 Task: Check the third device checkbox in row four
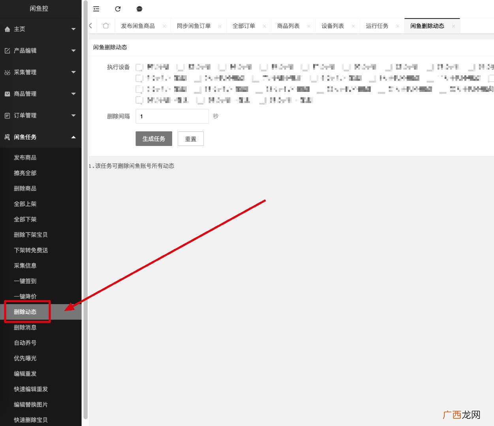(x=262, y=100)
